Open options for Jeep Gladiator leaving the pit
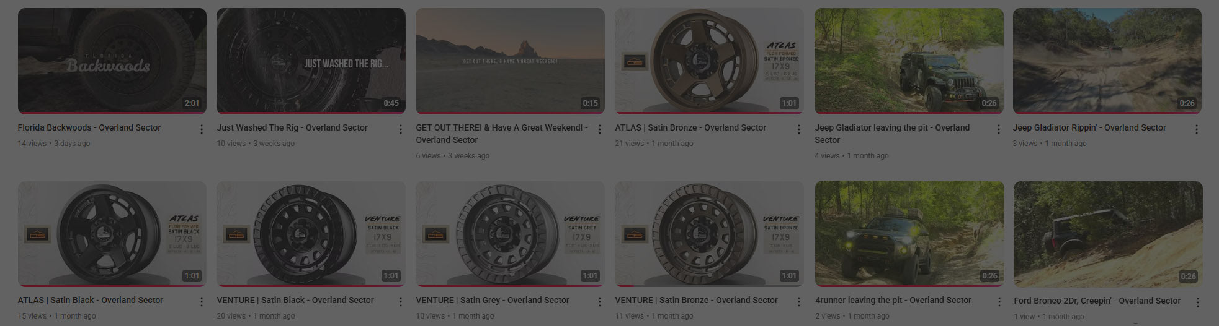1219x326 pixels. 999,129
